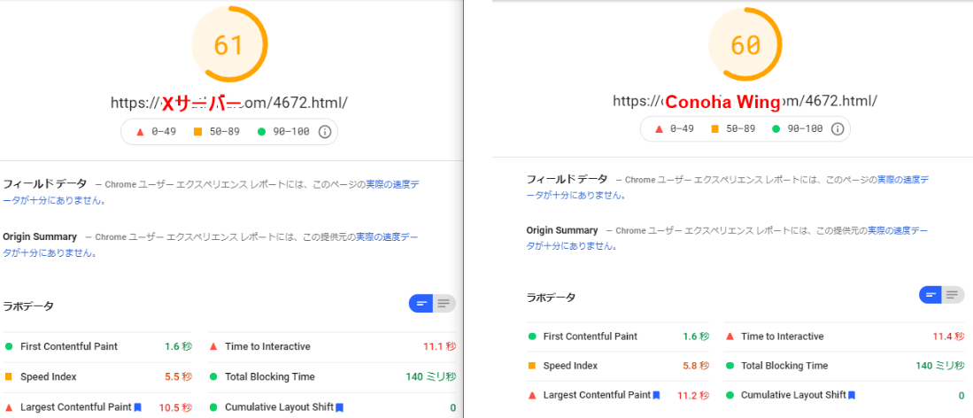This screenshot has width=973, height=418.
Task: Switch the right ラボデータ to the blue compact view
Action: click(931, 295)
